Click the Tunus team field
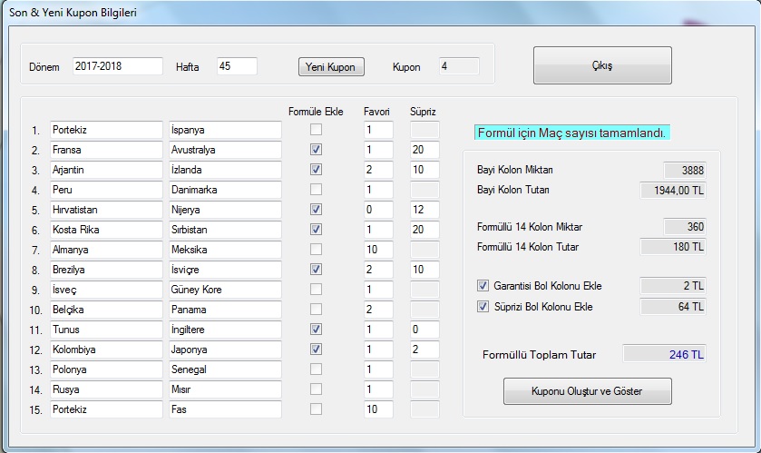Viewport: 761px width, 453px height. click(106, 330)
